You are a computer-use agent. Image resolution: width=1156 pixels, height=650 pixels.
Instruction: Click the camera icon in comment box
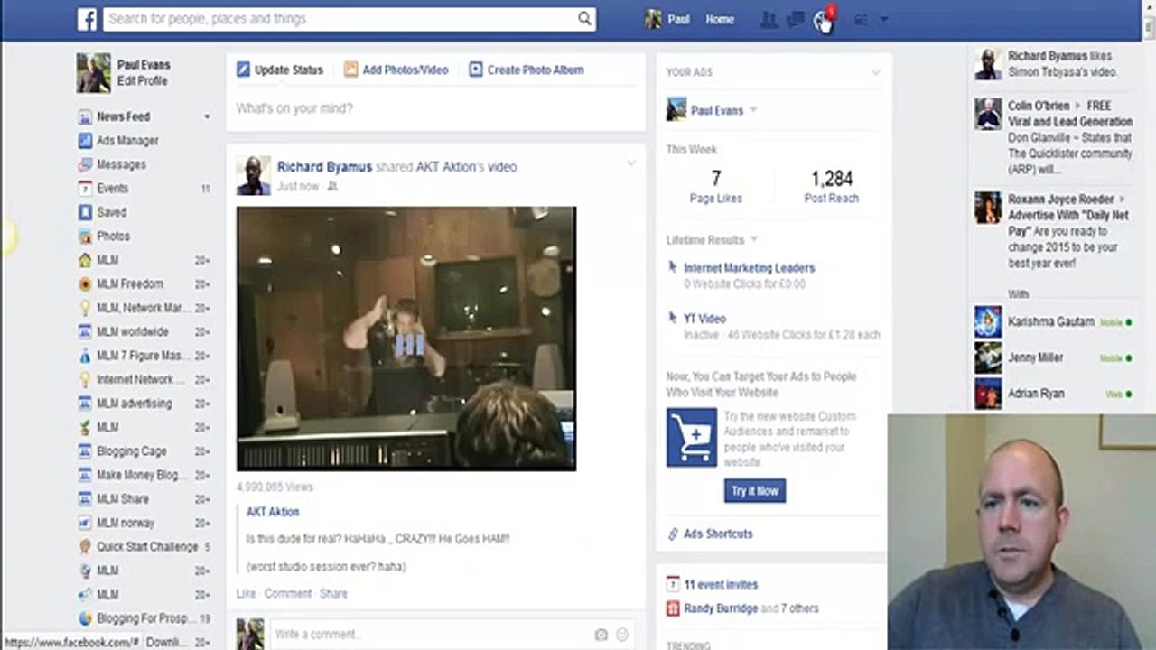(x=601, y=635)
